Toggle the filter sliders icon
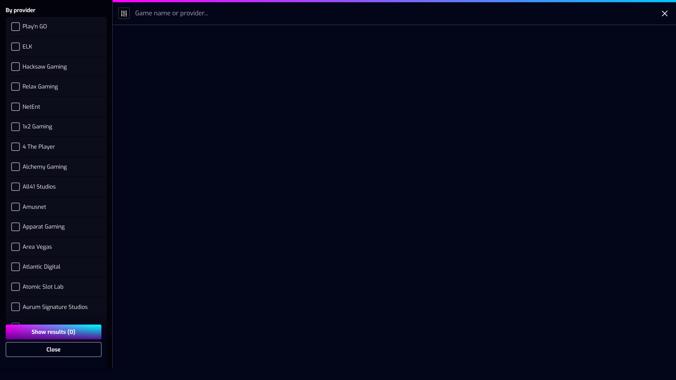 pyautogui.click(x=124, y=13)
